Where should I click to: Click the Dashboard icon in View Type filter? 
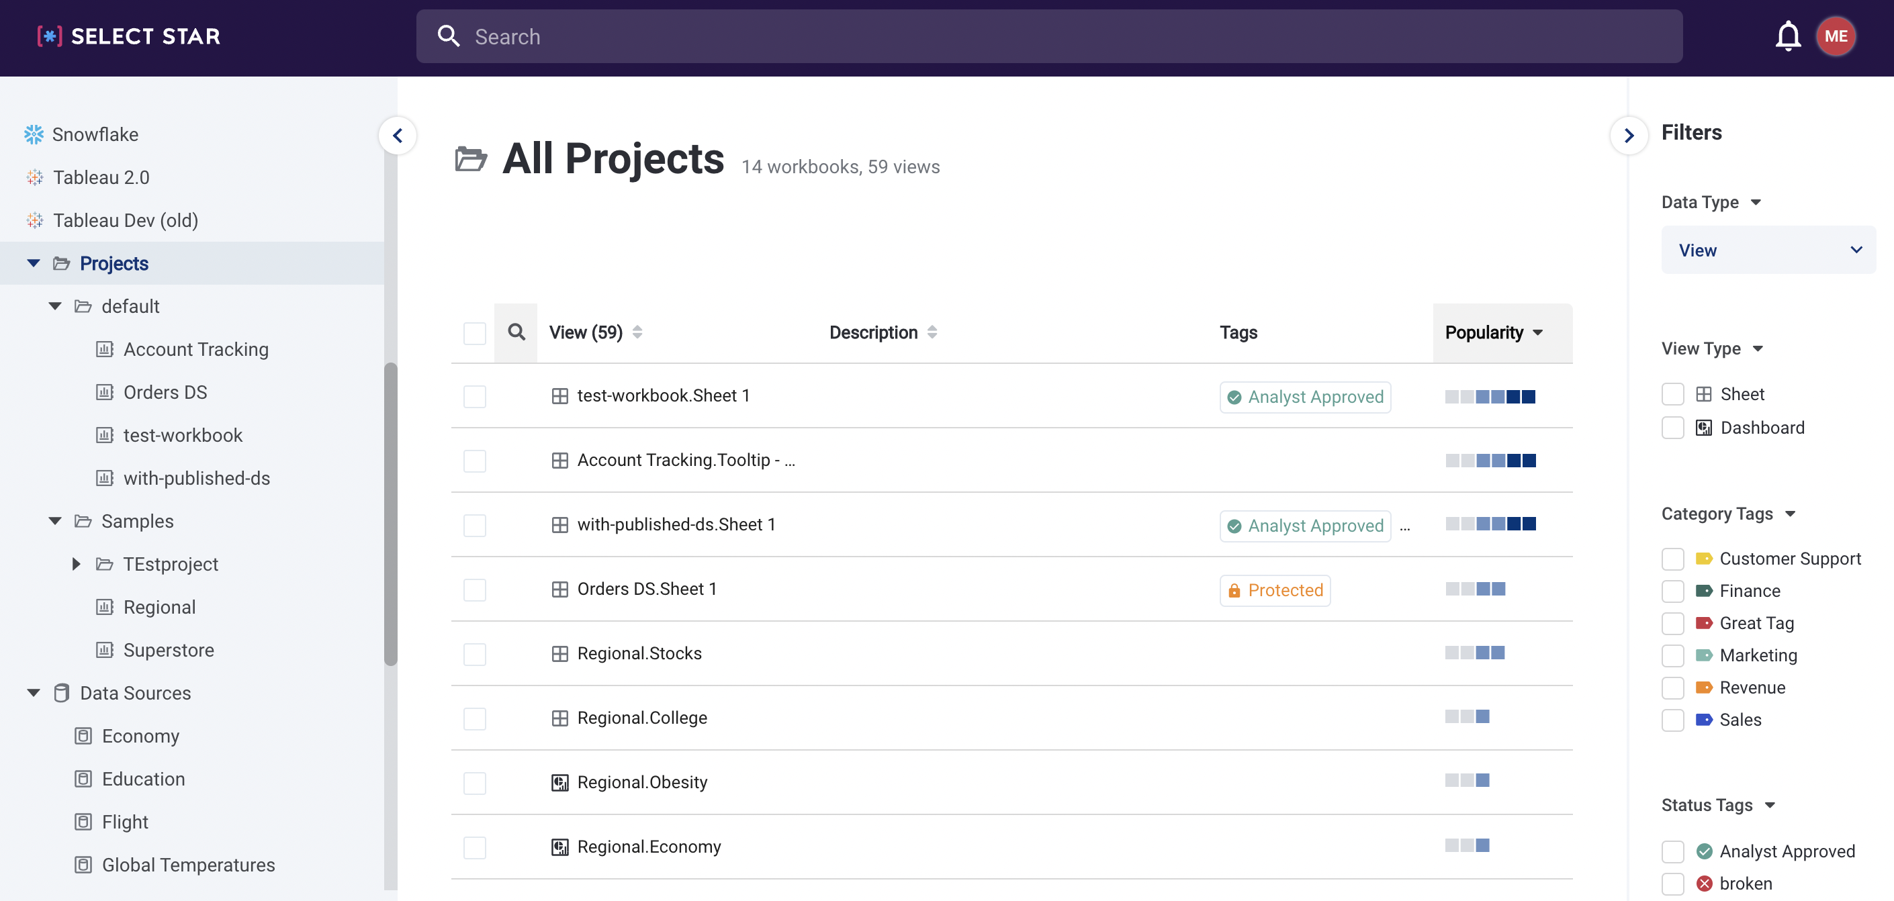tap(1703, 428)
